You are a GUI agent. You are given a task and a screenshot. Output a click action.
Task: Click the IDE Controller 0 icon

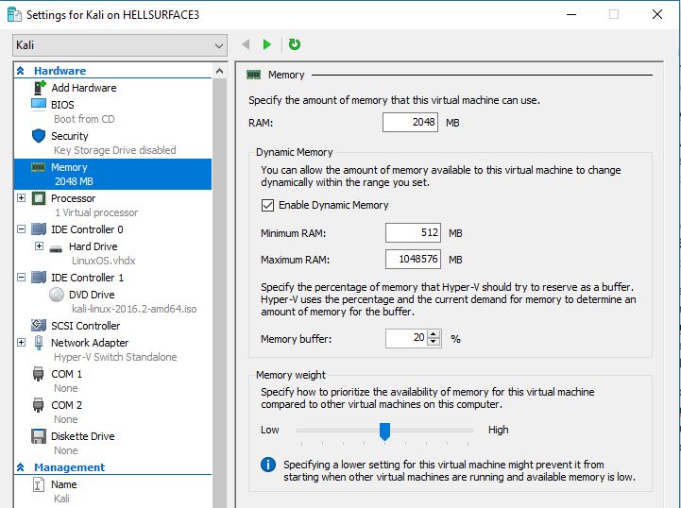point(39,229)
